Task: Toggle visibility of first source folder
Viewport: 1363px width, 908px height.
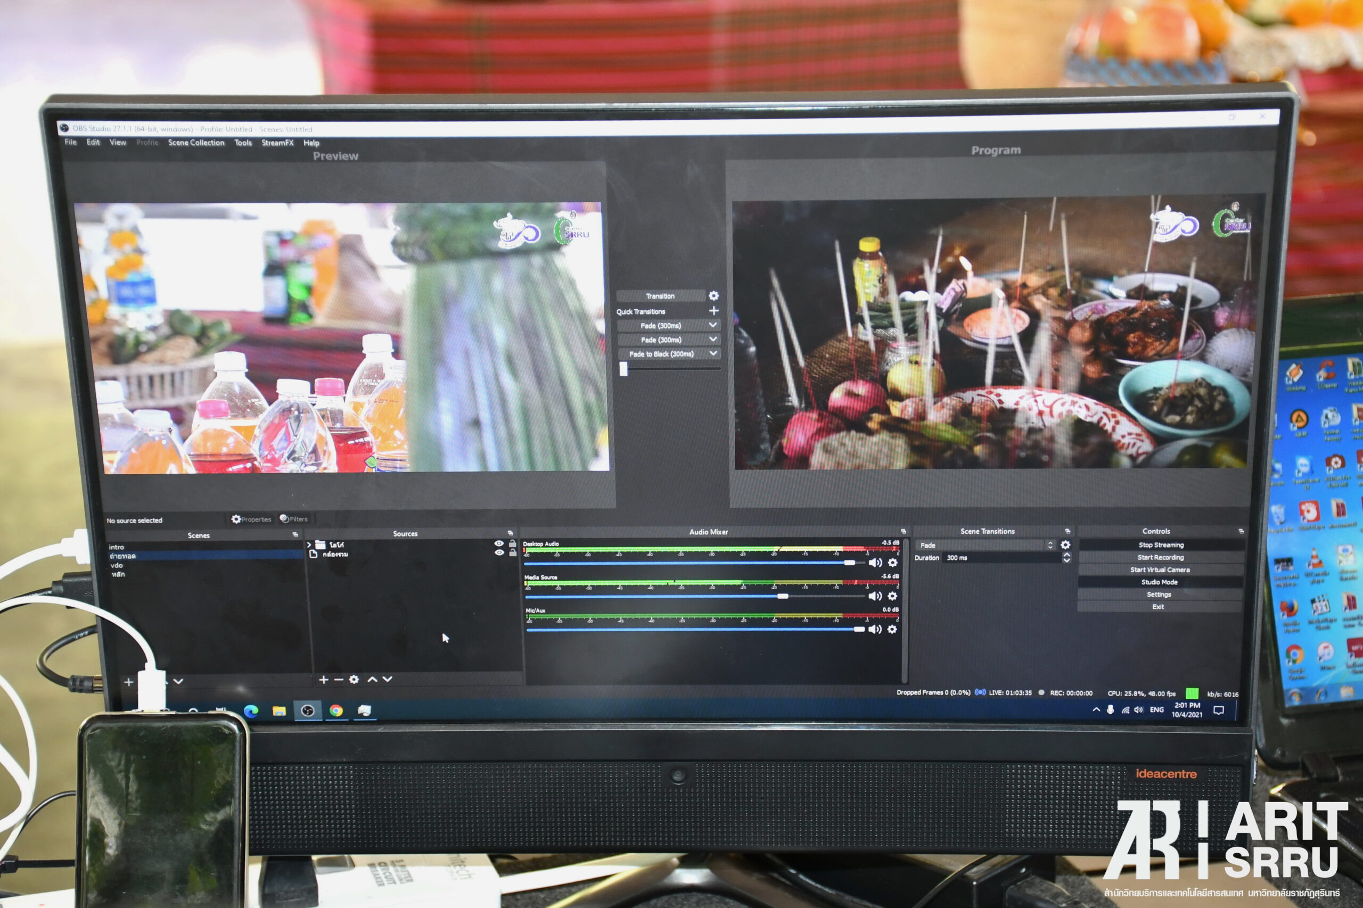Action: pyautogui.click(x=499, y=544)
